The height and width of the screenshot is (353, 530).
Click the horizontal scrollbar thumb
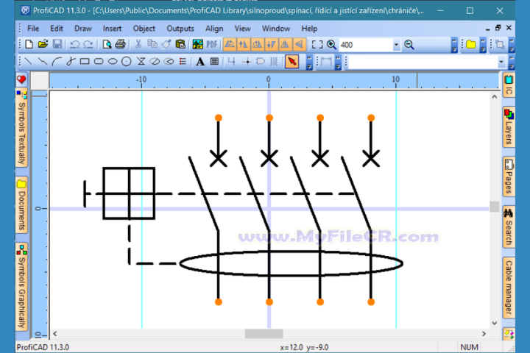point(264,334)
